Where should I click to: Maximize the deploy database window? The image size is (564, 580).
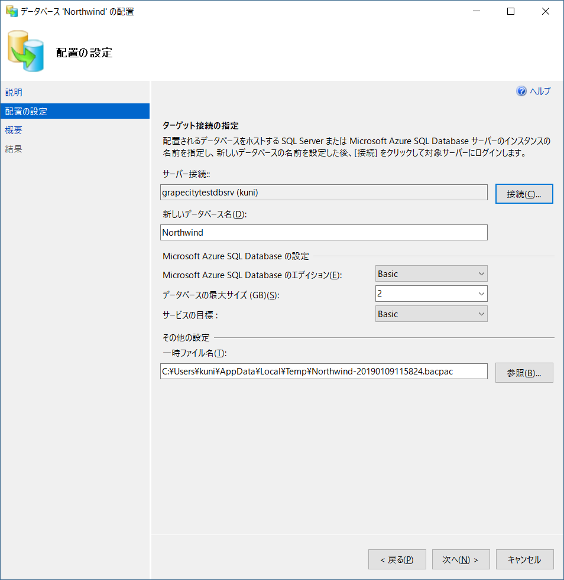(x=511, y=11)
